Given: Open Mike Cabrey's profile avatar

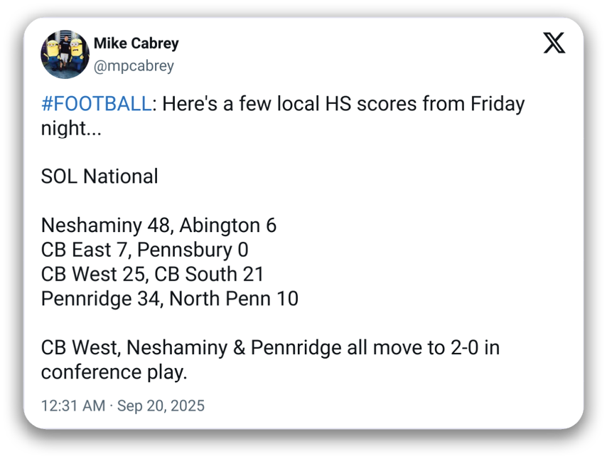Looking at the screenshot, I should 65,54.
